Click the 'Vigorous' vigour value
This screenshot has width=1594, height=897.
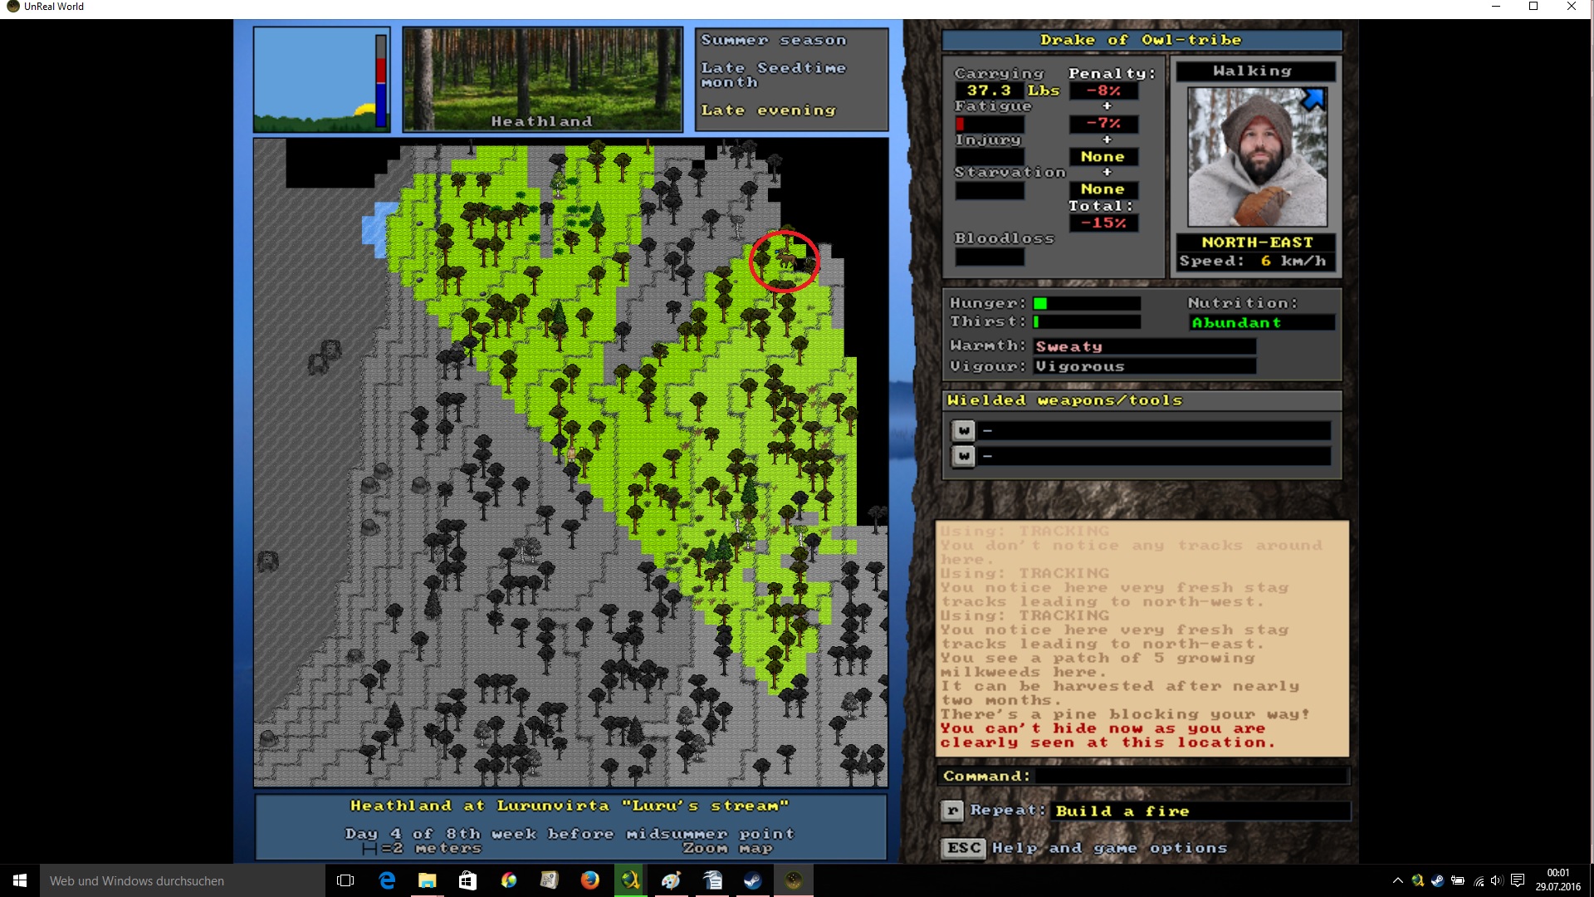pos(1144,366)
